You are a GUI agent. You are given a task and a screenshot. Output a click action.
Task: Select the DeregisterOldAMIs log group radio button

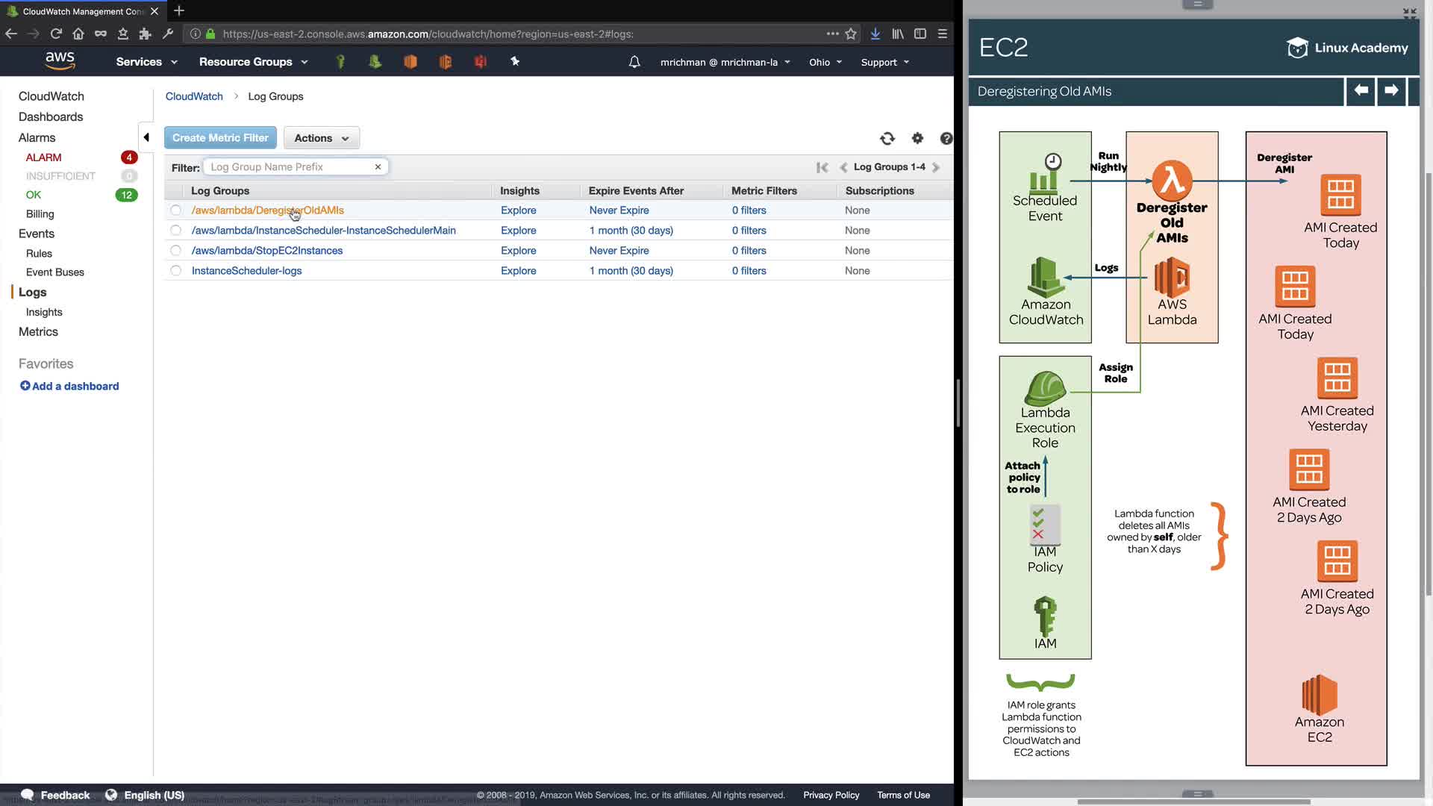coord(175,210)
